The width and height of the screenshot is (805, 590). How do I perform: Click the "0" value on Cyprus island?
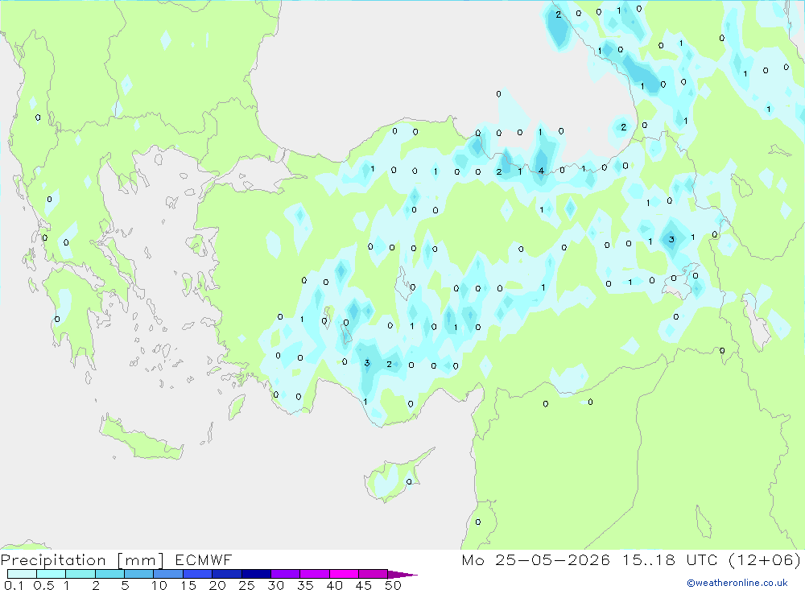pyautogui.click(x=409, y=481)
